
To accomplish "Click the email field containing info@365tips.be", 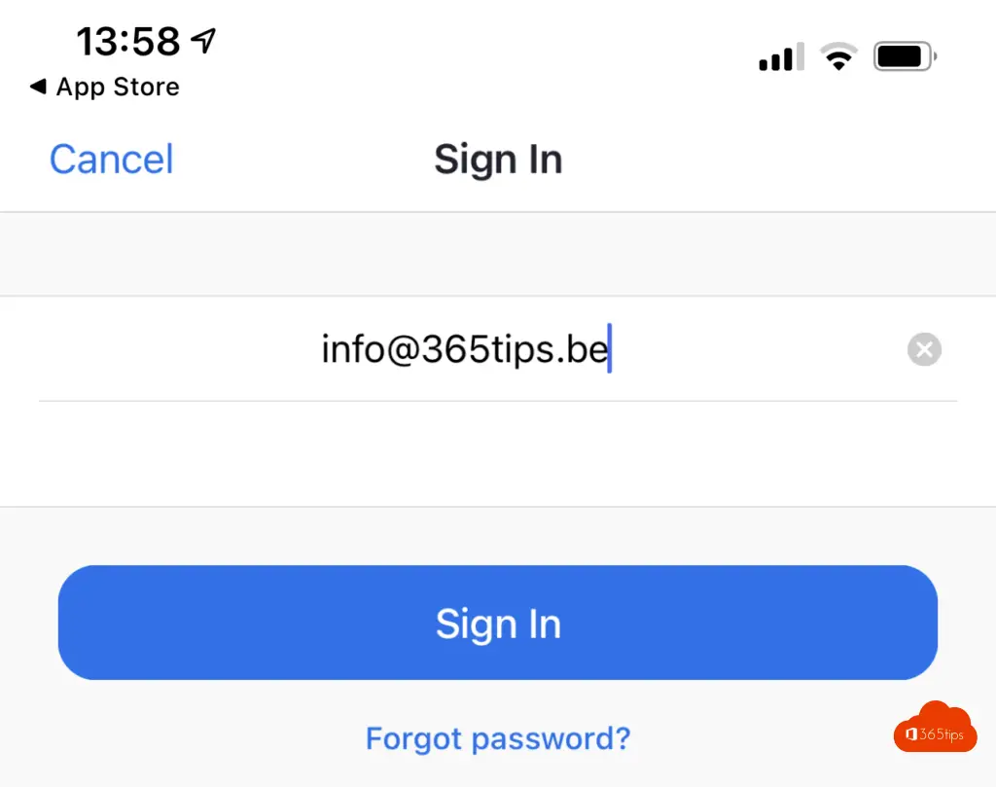I will pos(465,349).
